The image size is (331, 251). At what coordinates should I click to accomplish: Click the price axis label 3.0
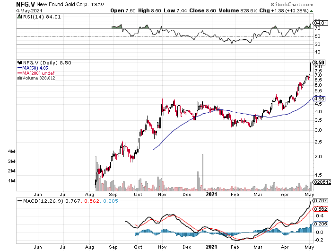[x=318, y=130]
